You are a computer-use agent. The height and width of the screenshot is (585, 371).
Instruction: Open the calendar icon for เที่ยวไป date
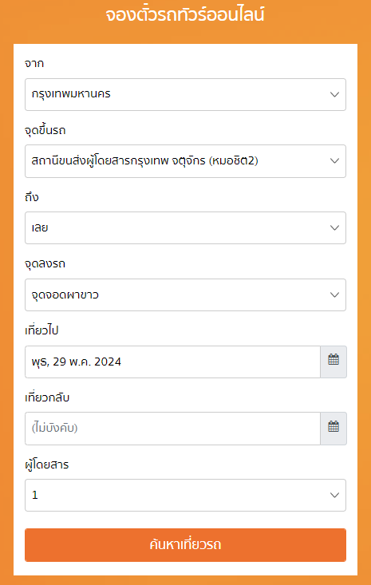tap(334, 362)
